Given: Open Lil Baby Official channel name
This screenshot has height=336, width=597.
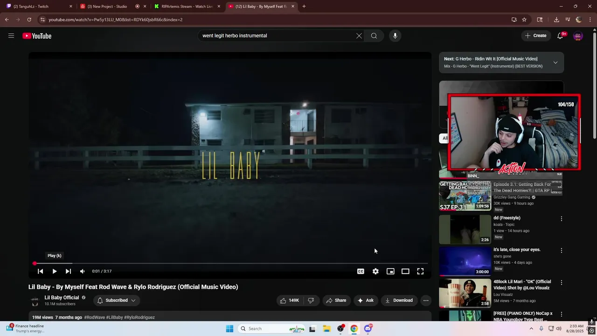Looking at the screenshot, I should tap(62, 298).
